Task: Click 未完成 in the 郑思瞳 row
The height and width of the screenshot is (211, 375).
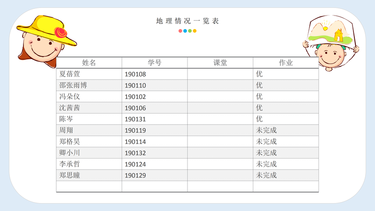Action: click(x=266, y=175)
